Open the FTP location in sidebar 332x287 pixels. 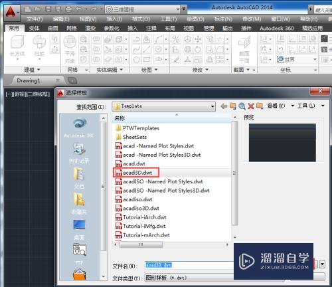[x=79, y=254]
